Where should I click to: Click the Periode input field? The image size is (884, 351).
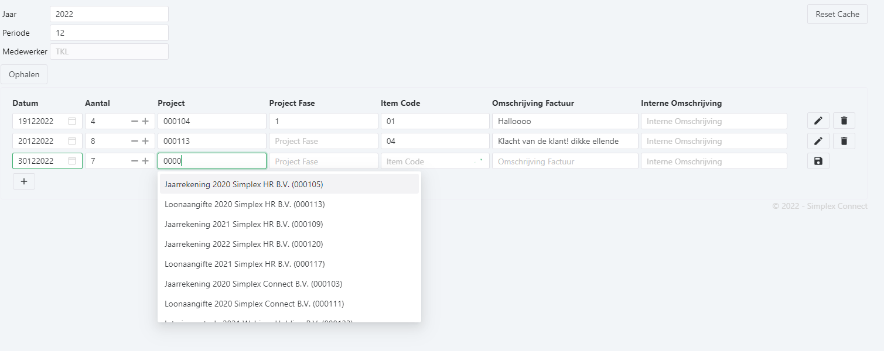[x=109, y=33]
